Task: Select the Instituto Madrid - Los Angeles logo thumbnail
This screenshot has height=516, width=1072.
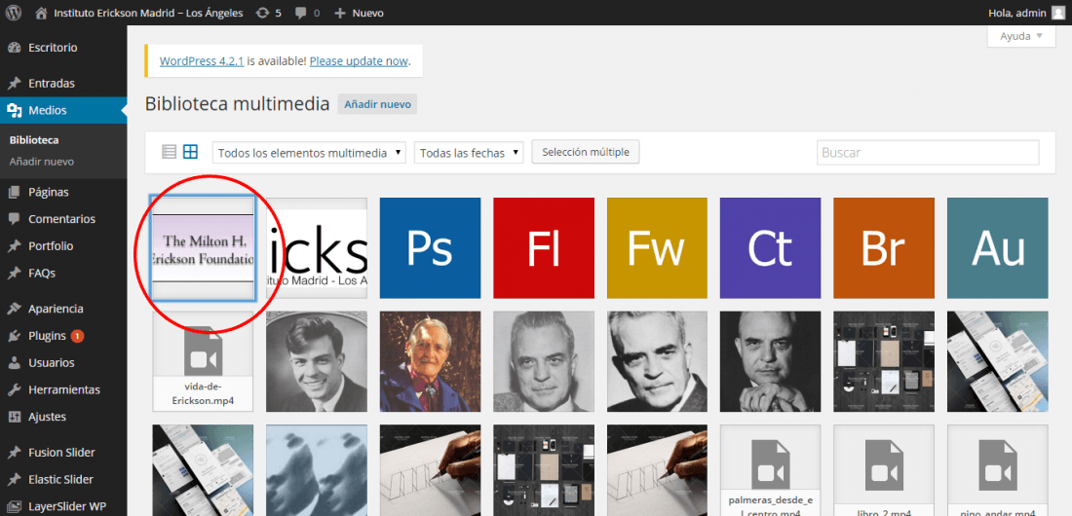Action: pos(317,248)
